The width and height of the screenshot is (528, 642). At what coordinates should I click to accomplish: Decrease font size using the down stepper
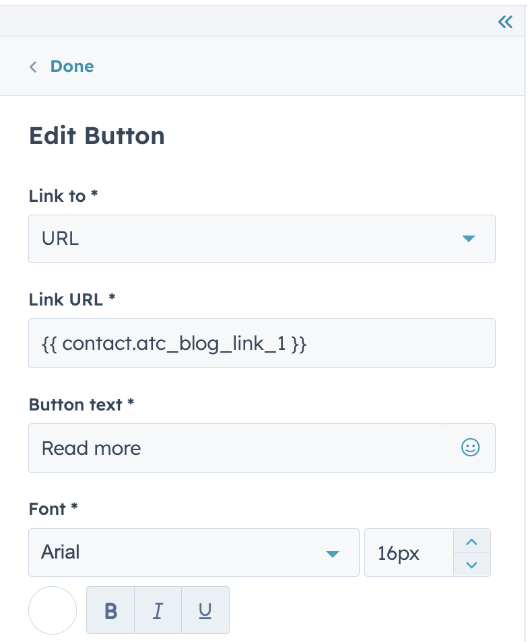point(471,564)
